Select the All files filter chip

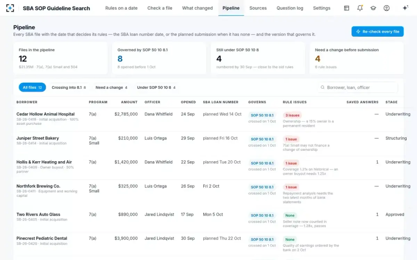click(x=32, y=87)
